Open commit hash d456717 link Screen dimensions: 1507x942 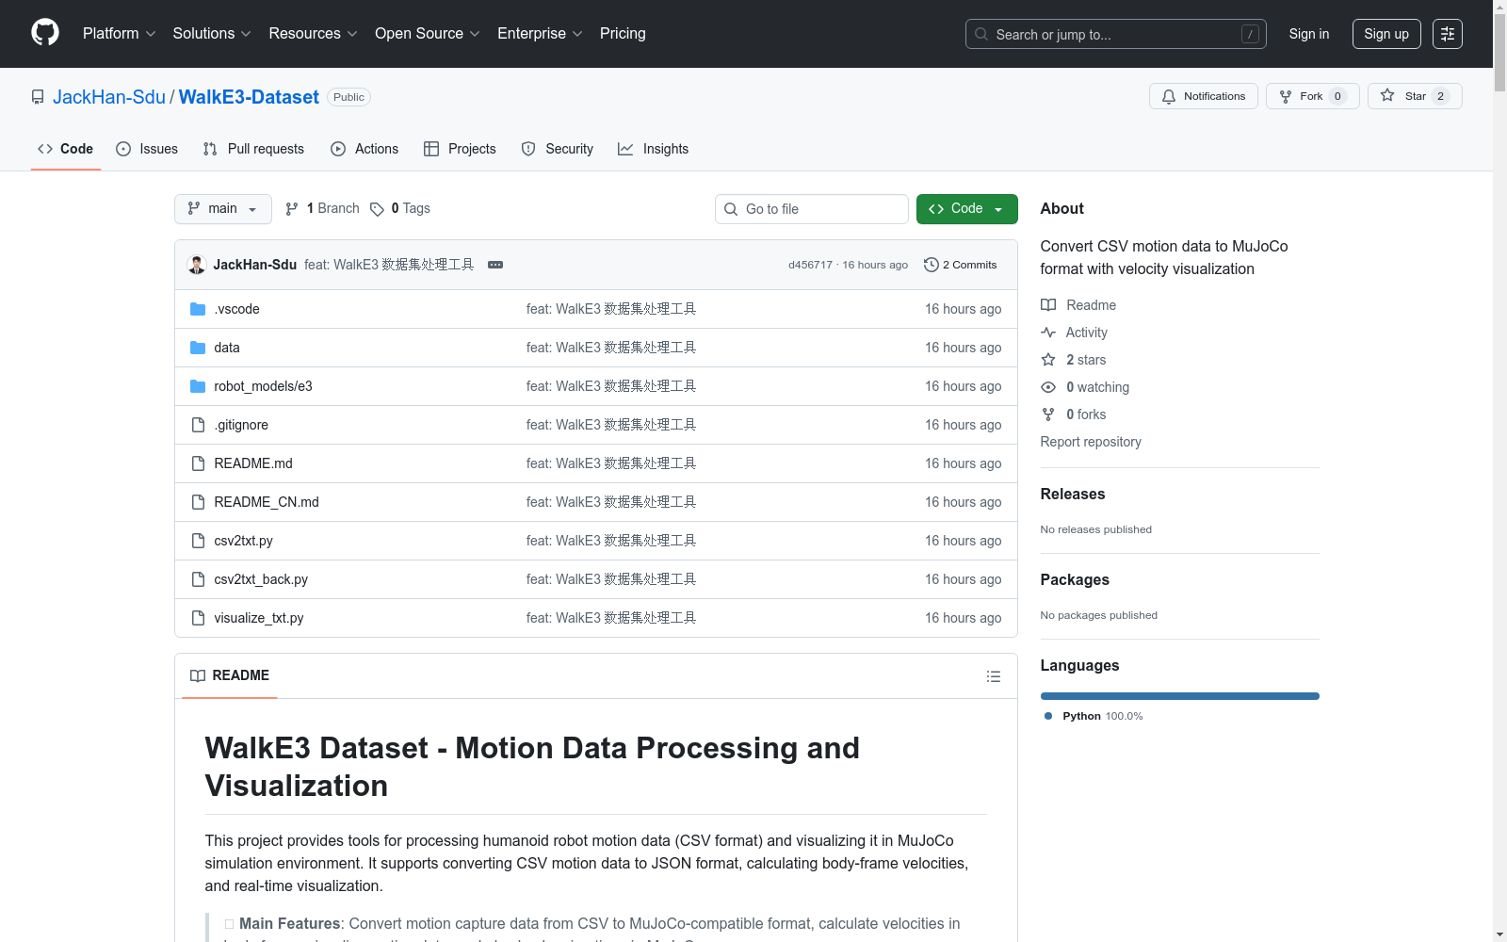(x=811, y=265)
